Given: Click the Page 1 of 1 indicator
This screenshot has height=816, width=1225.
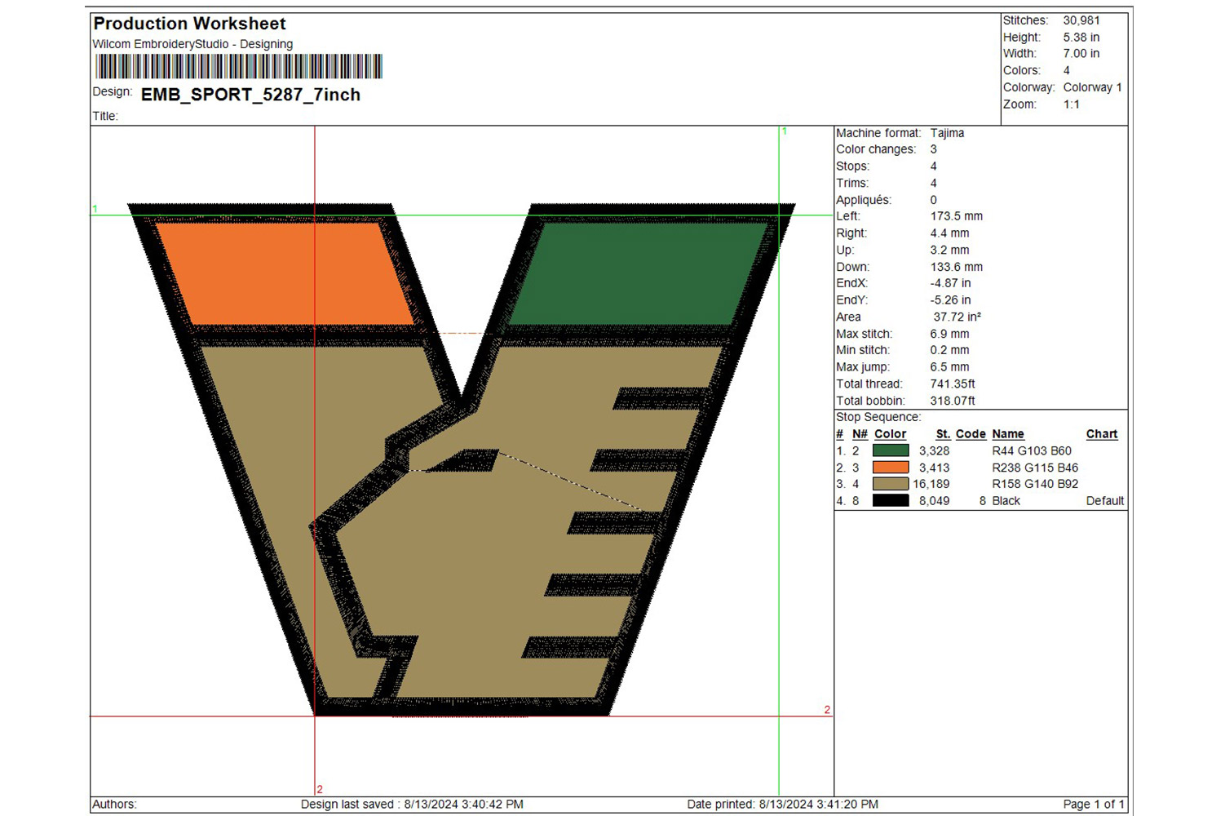Looking at the screenshot, I should tap(1094, 805).
